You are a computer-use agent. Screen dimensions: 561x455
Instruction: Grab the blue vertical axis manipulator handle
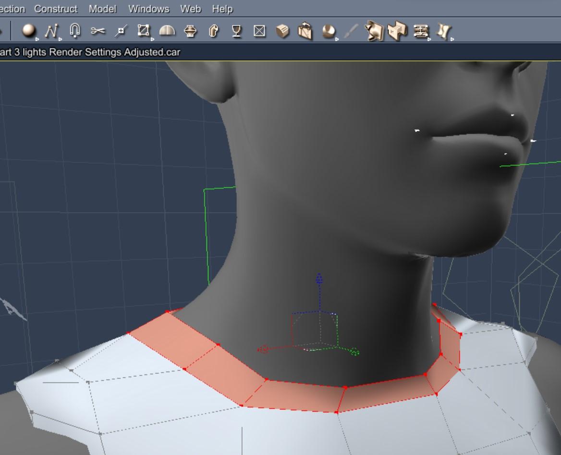click(x=319, y=279)
